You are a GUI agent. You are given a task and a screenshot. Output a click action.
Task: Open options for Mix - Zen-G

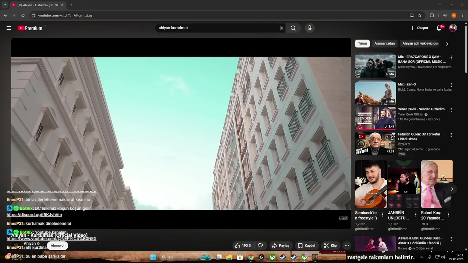point(451,85)
